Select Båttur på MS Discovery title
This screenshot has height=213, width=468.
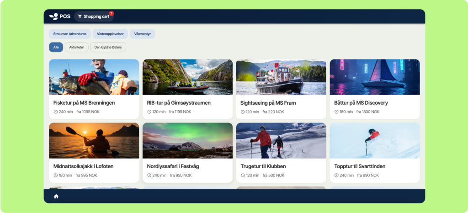pos(361,103)
